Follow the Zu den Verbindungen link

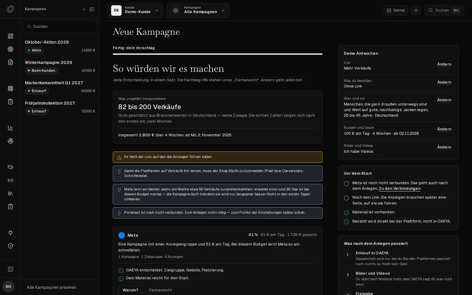point(400,189)
